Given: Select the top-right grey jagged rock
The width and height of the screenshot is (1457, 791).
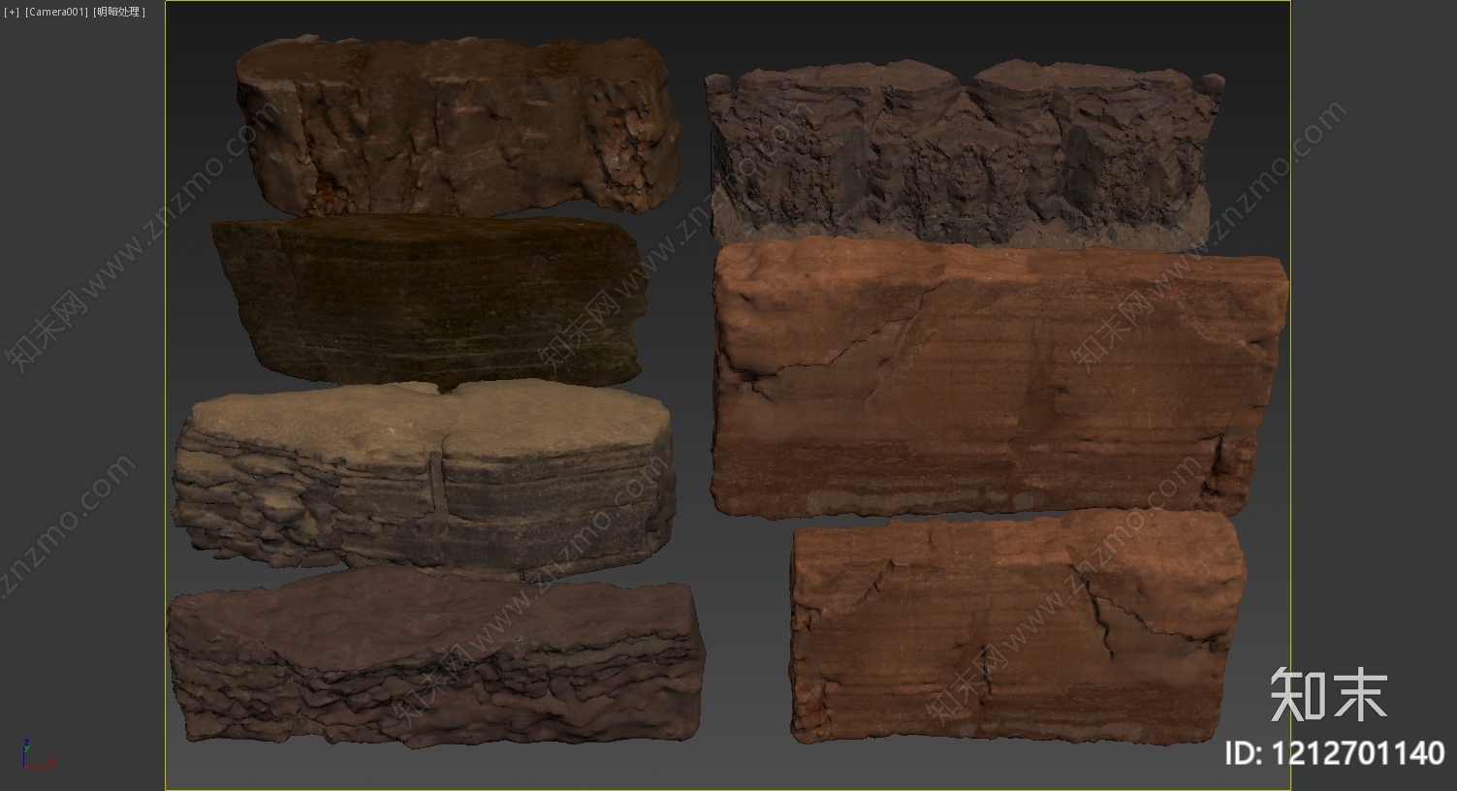Looking at the screenshot, I should click(x=960, y=155).
